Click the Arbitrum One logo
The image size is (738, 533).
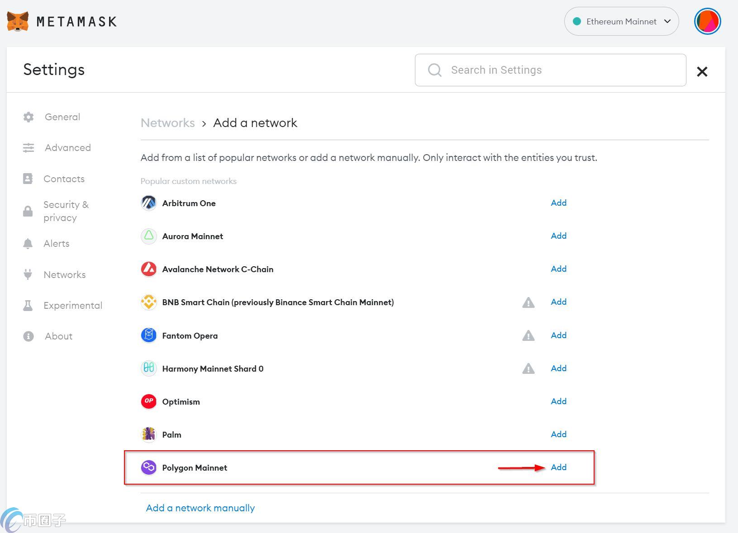pyautogui.click(x=148, y=203)
